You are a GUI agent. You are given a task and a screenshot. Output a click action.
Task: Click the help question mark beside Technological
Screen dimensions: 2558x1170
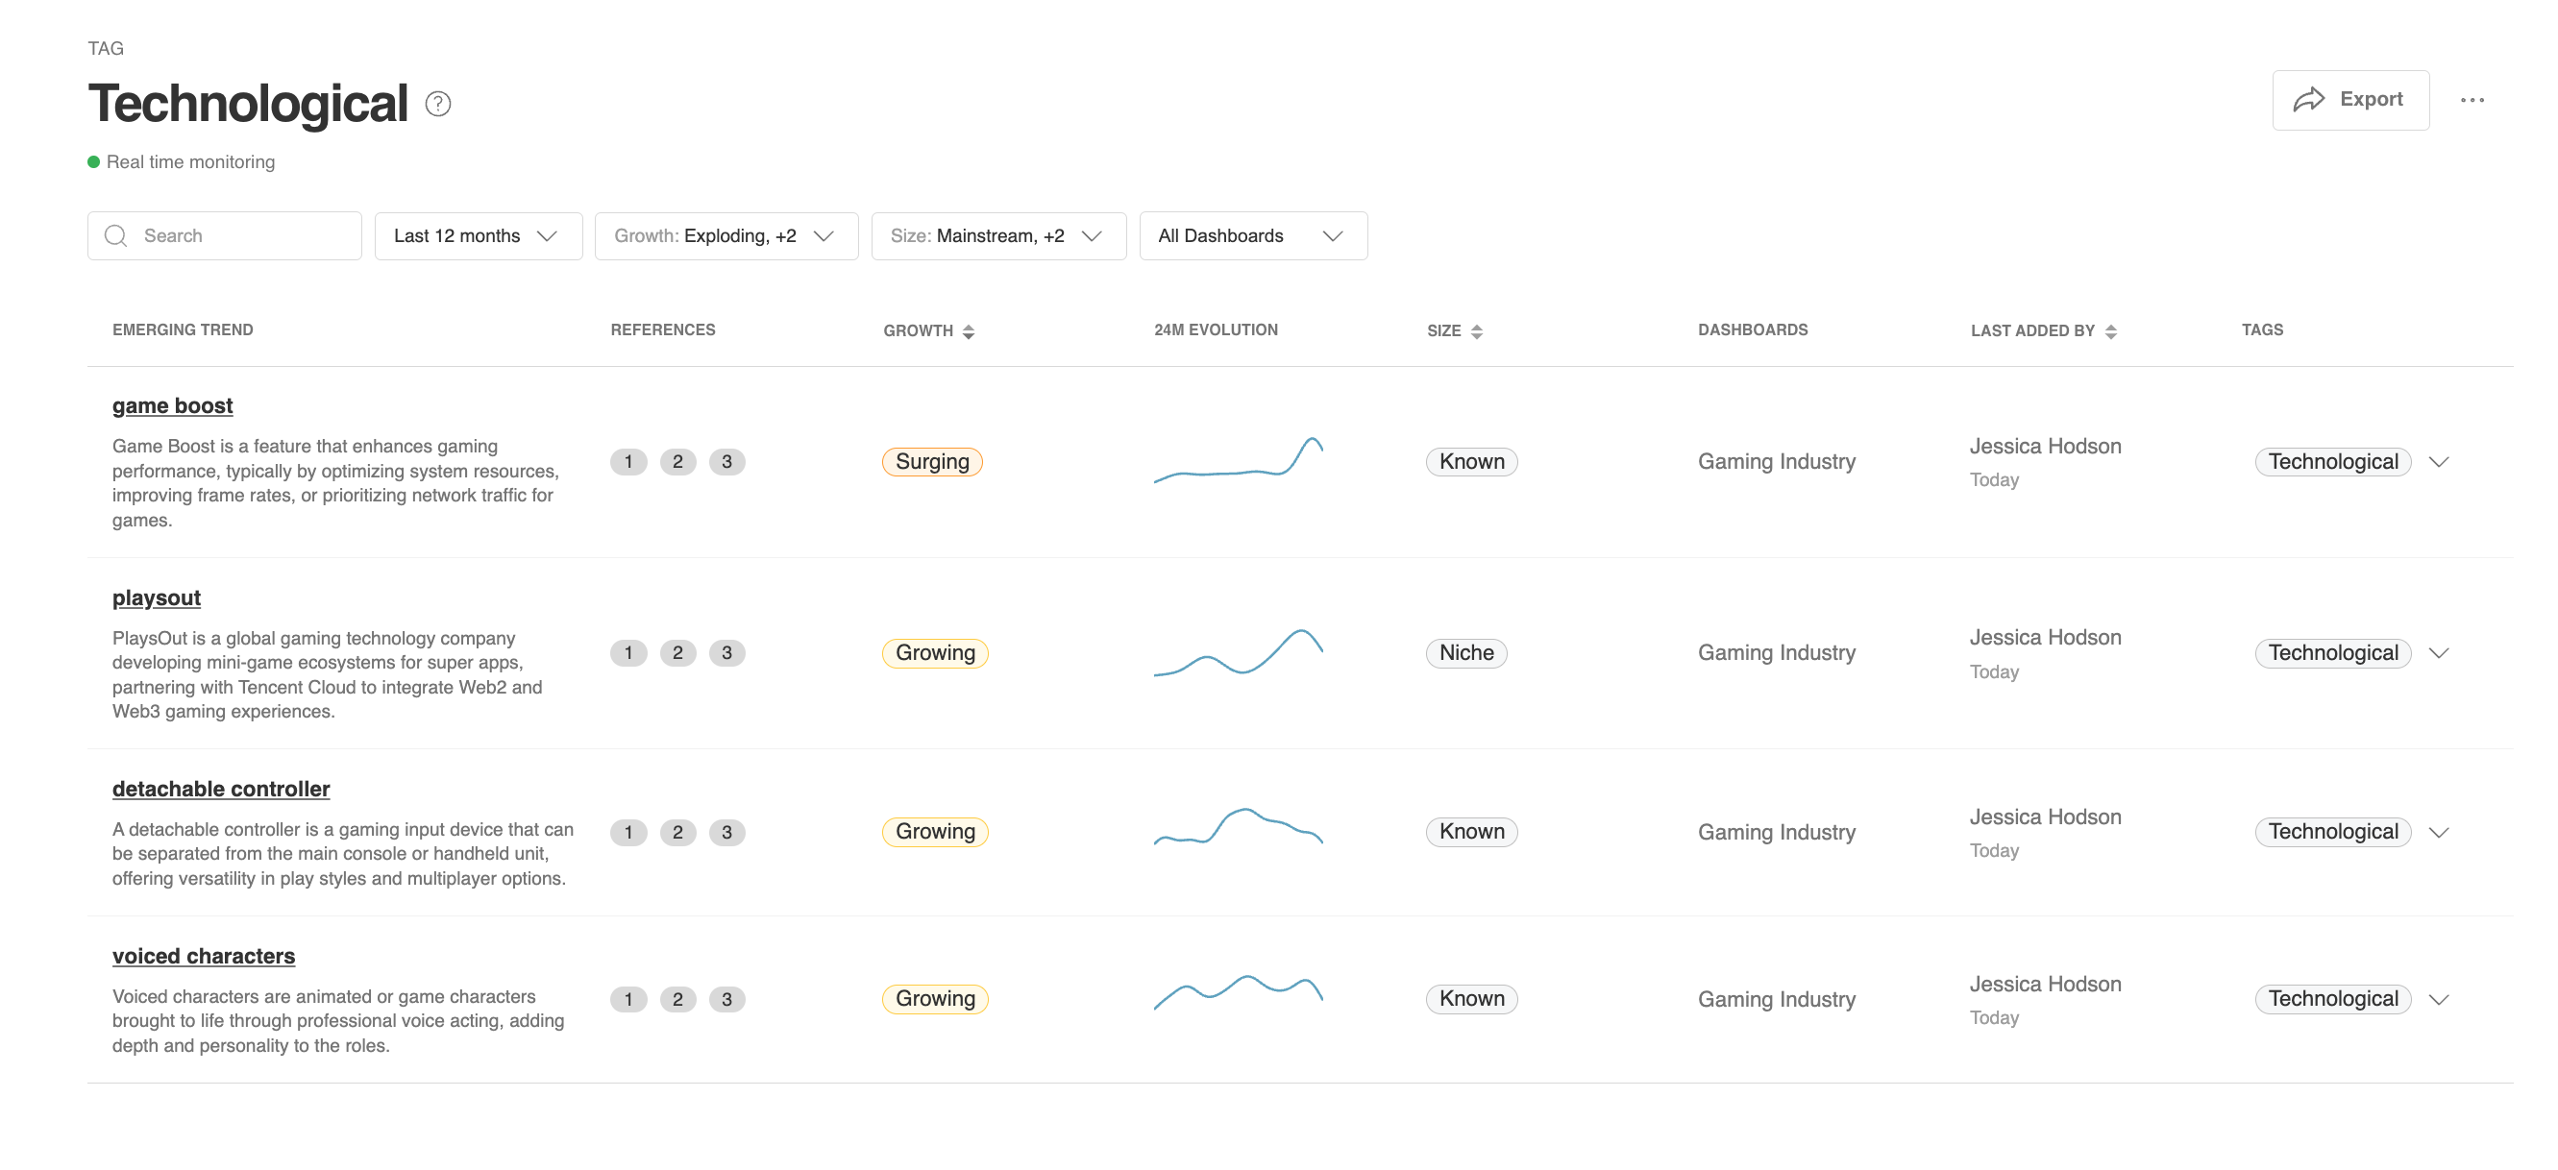[438, 103]
